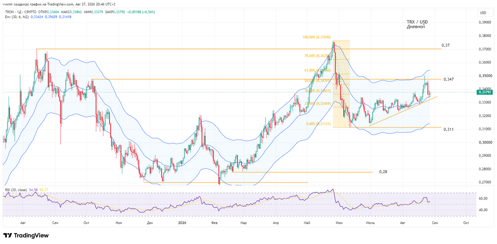
Task: Click the 2026 year label on time axis
Action: click(182, 223)
